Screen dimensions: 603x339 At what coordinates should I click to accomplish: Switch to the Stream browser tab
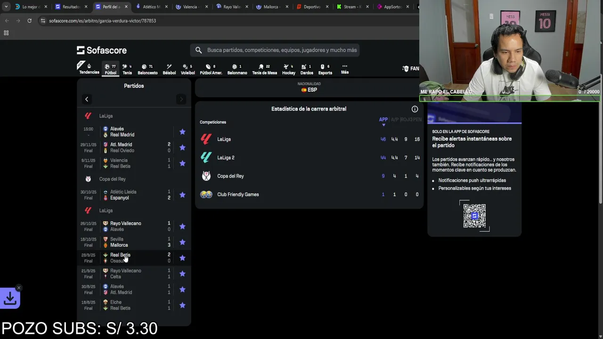(x=352, y=7)
